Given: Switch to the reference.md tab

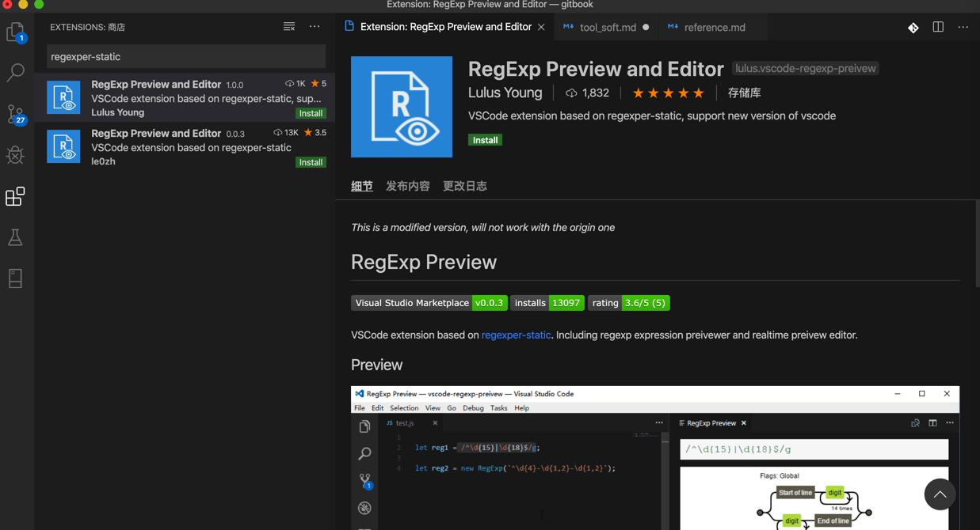Looking at the screenshot, I should (713, 27).
